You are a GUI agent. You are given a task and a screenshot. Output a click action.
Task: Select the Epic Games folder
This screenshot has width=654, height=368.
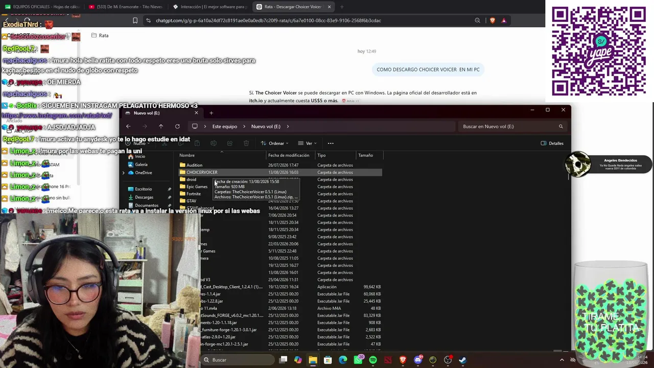(194, 187)
